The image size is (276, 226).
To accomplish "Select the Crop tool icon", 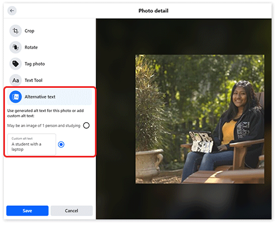I will pos(15,31).
